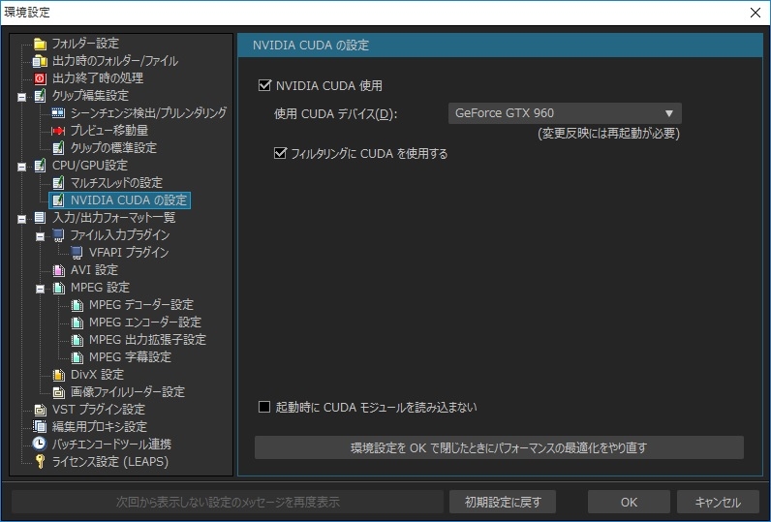Click the 入力/出力フォーマット一覧 list icon
Image resolution: width=771 pixels, height=522 pixels.
[x=40, y=218]
